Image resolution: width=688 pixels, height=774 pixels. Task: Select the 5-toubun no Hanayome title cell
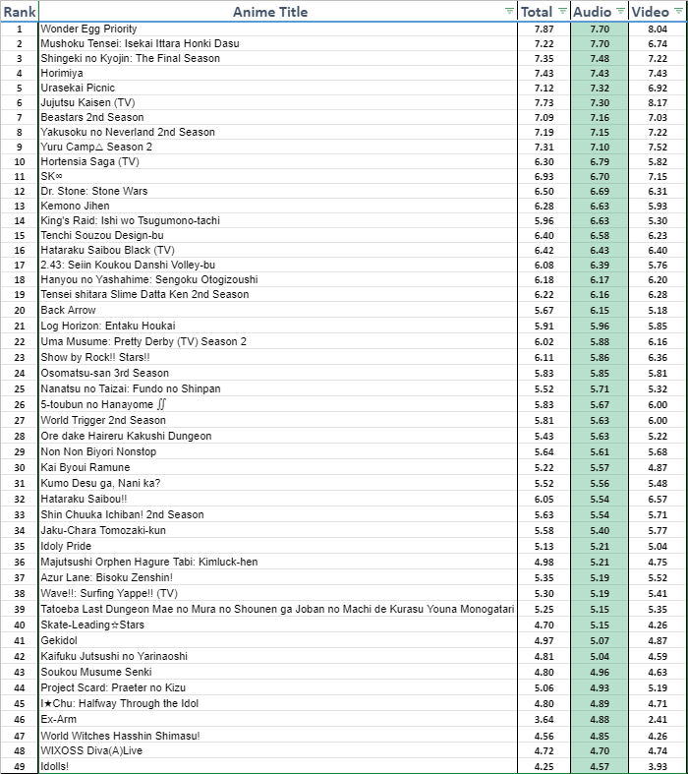(96, 404)
